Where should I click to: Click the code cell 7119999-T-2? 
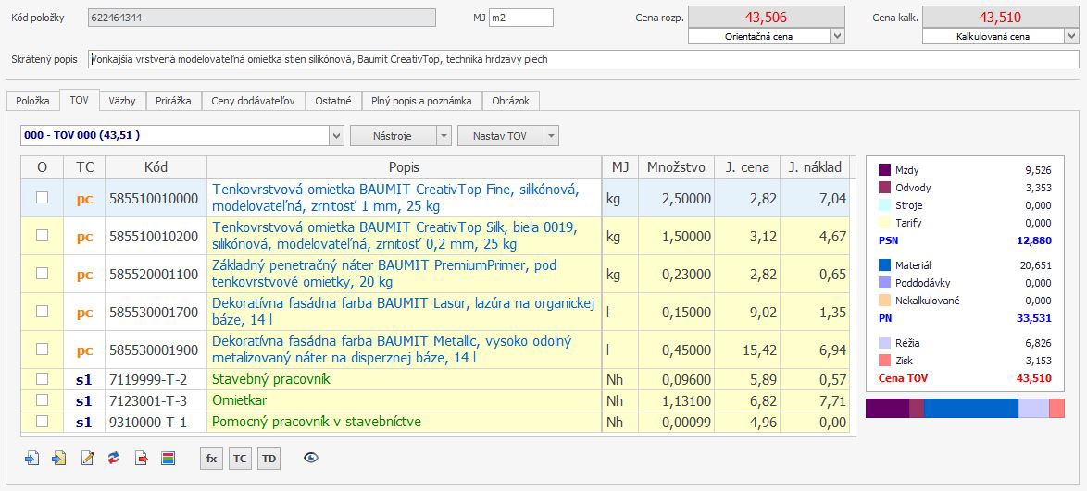[156, 379]
